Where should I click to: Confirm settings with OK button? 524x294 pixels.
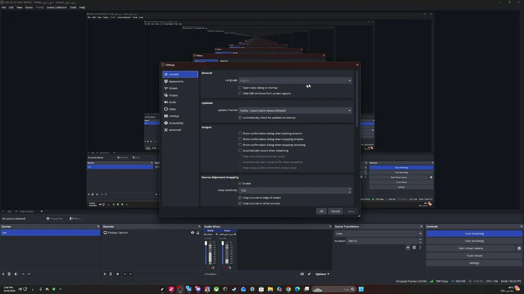321,211
